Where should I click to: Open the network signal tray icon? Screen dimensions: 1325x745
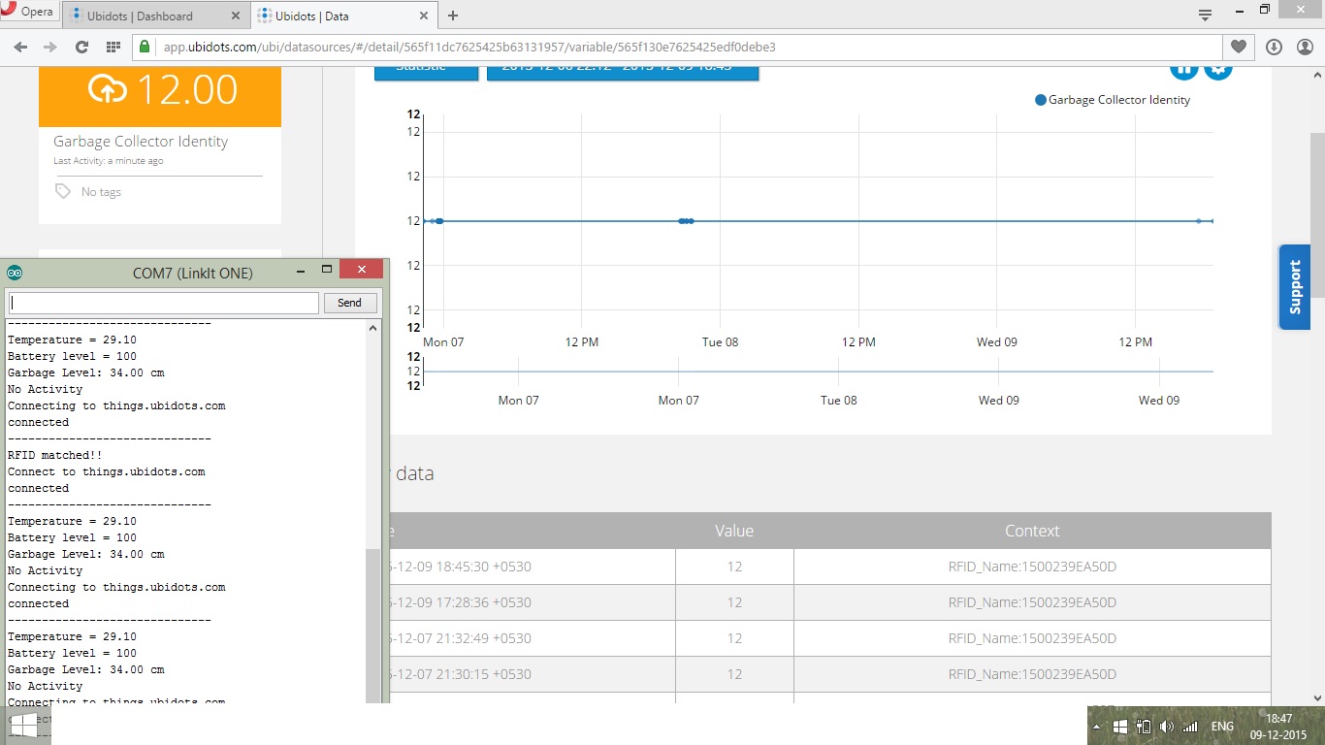(1190, 727)
